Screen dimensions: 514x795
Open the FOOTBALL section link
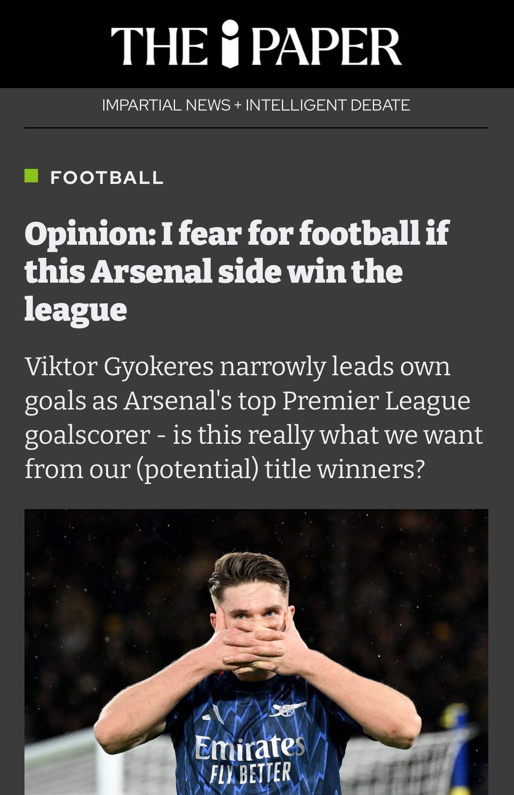pyautogui.click(x=107, y=177)
